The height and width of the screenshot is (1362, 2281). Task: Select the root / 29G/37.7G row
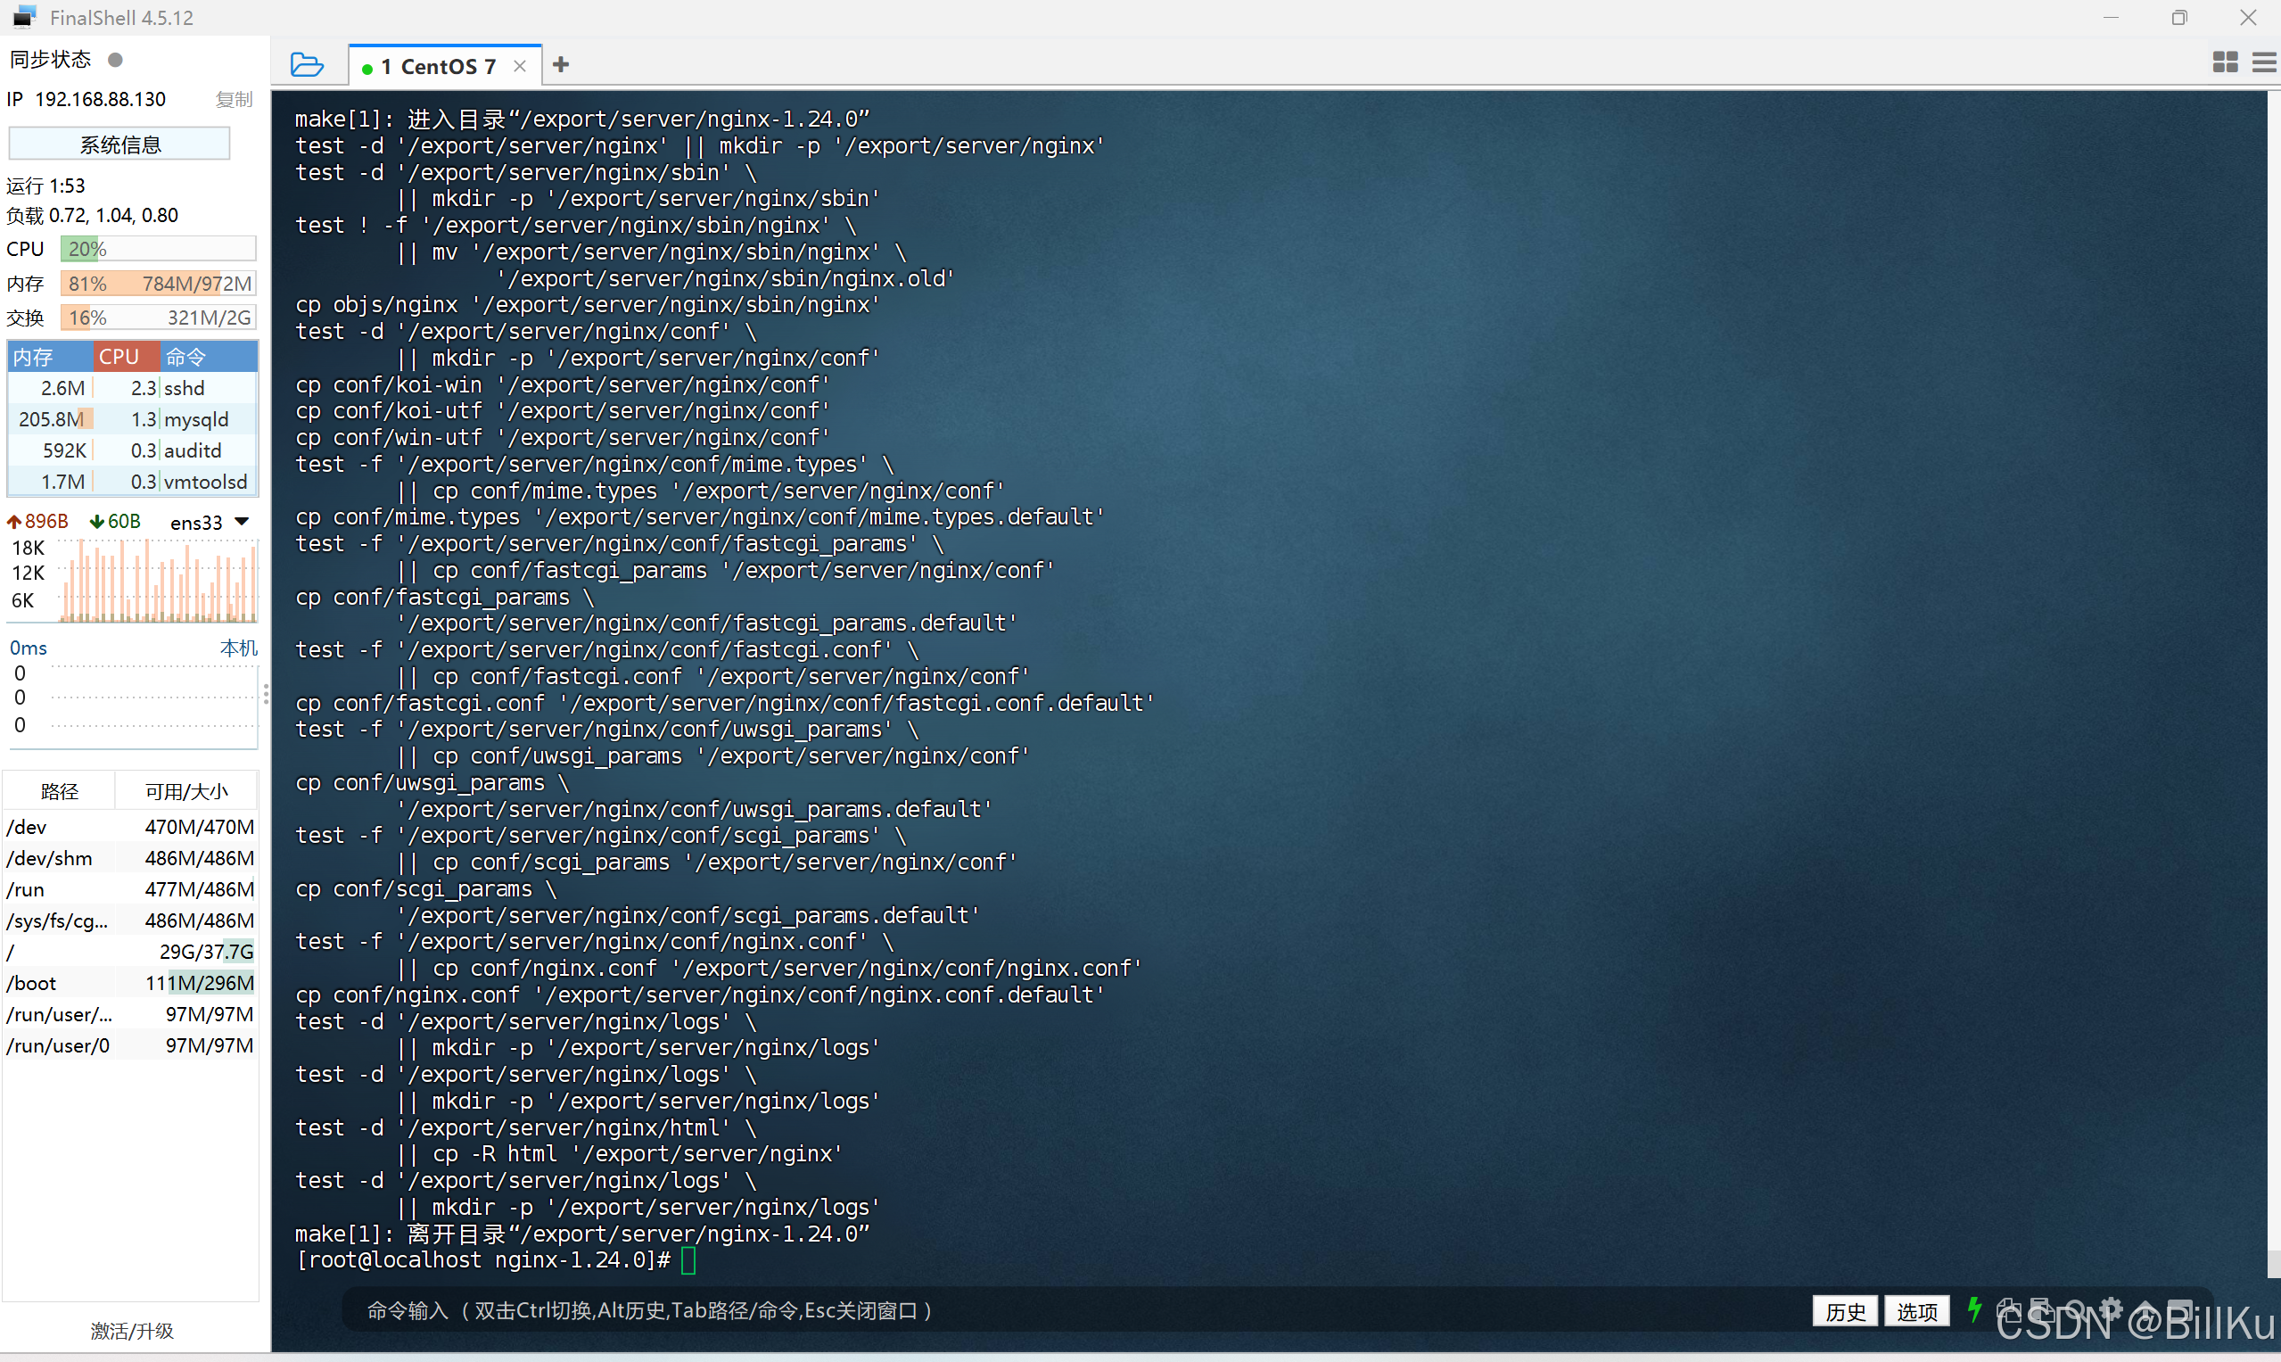(130, 952)
